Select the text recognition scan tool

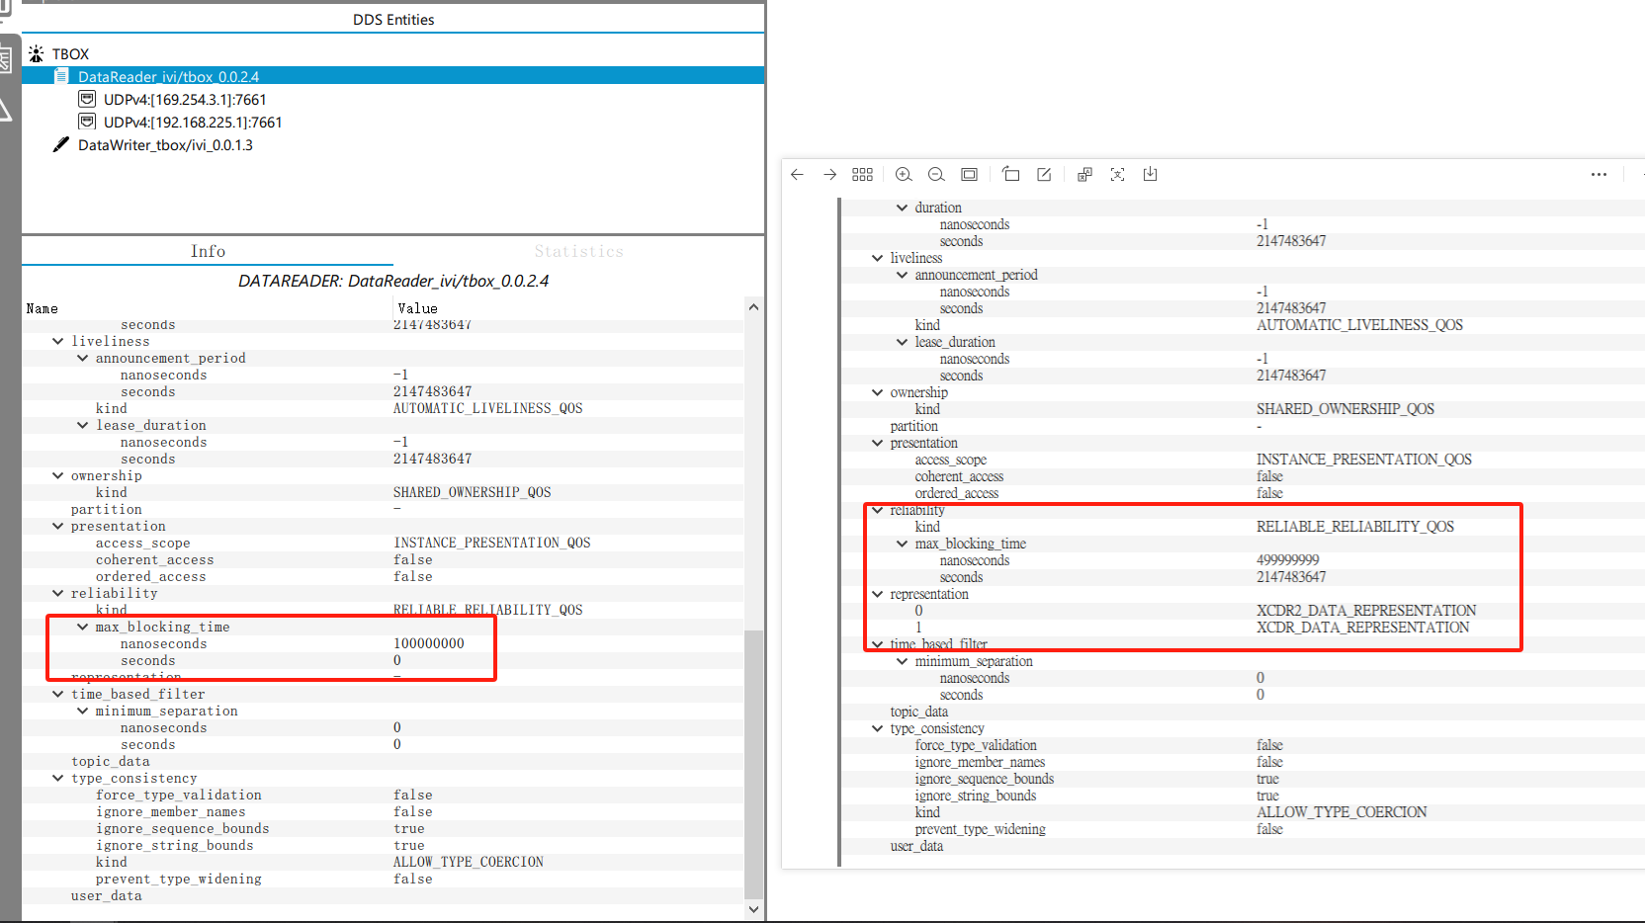(1117, 174)
